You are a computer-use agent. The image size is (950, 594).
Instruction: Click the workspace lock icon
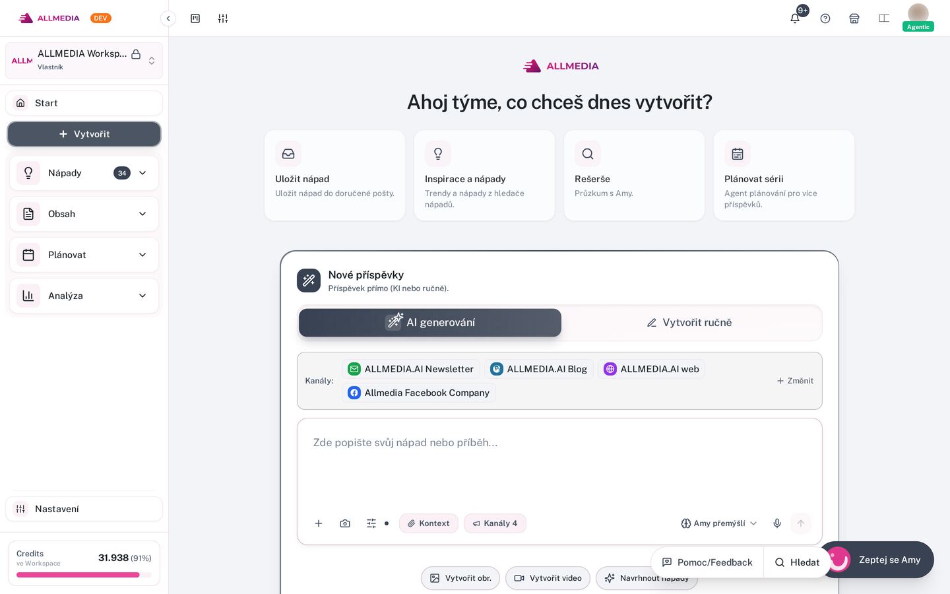[136, 54]
